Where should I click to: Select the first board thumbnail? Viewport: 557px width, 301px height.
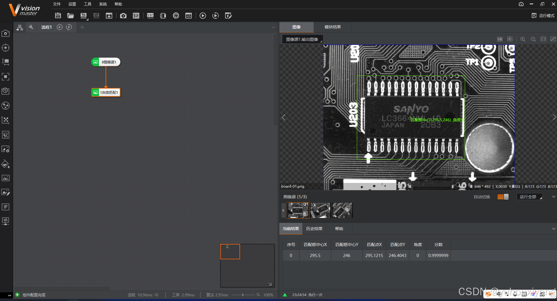(x=298, y=210)
